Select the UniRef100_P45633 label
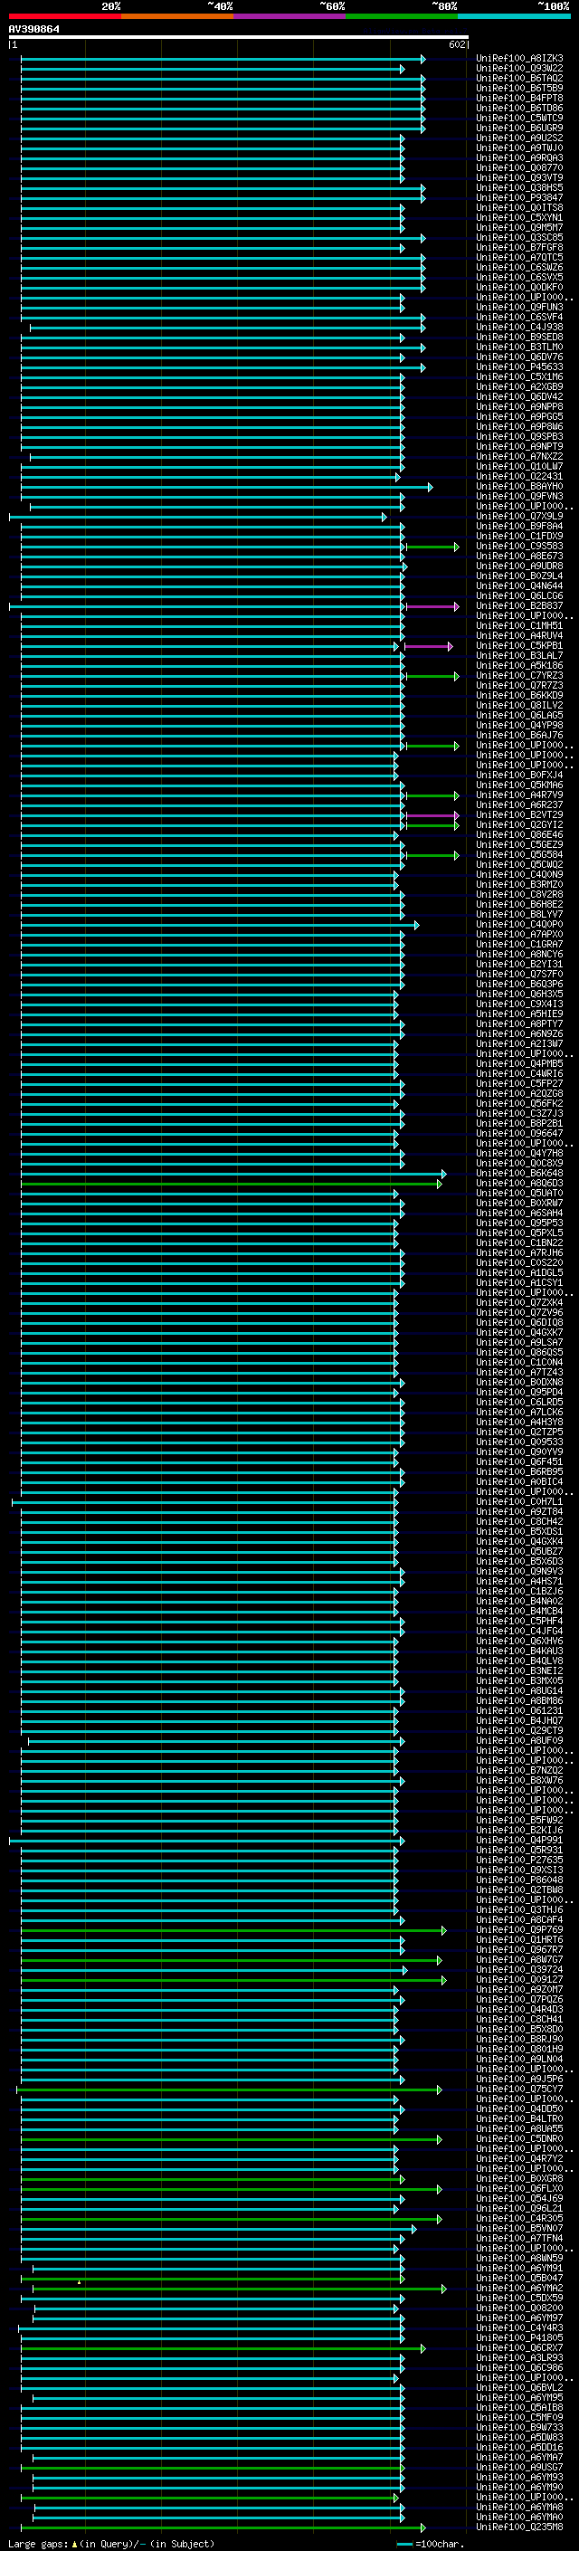 coord(519,367)
